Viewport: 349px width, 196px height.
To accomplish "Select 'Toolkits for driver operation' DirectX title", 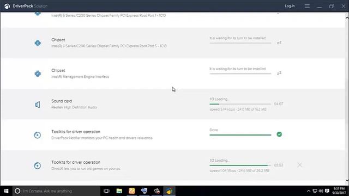I will tap(76, 162).
